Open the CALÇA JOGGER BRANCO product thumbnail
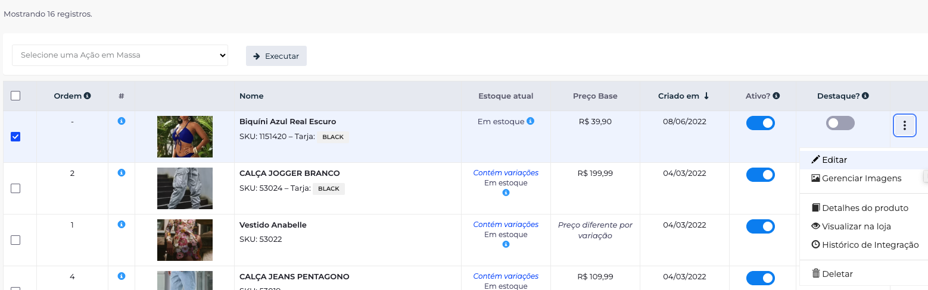928x290 pixels. [185, 188]
